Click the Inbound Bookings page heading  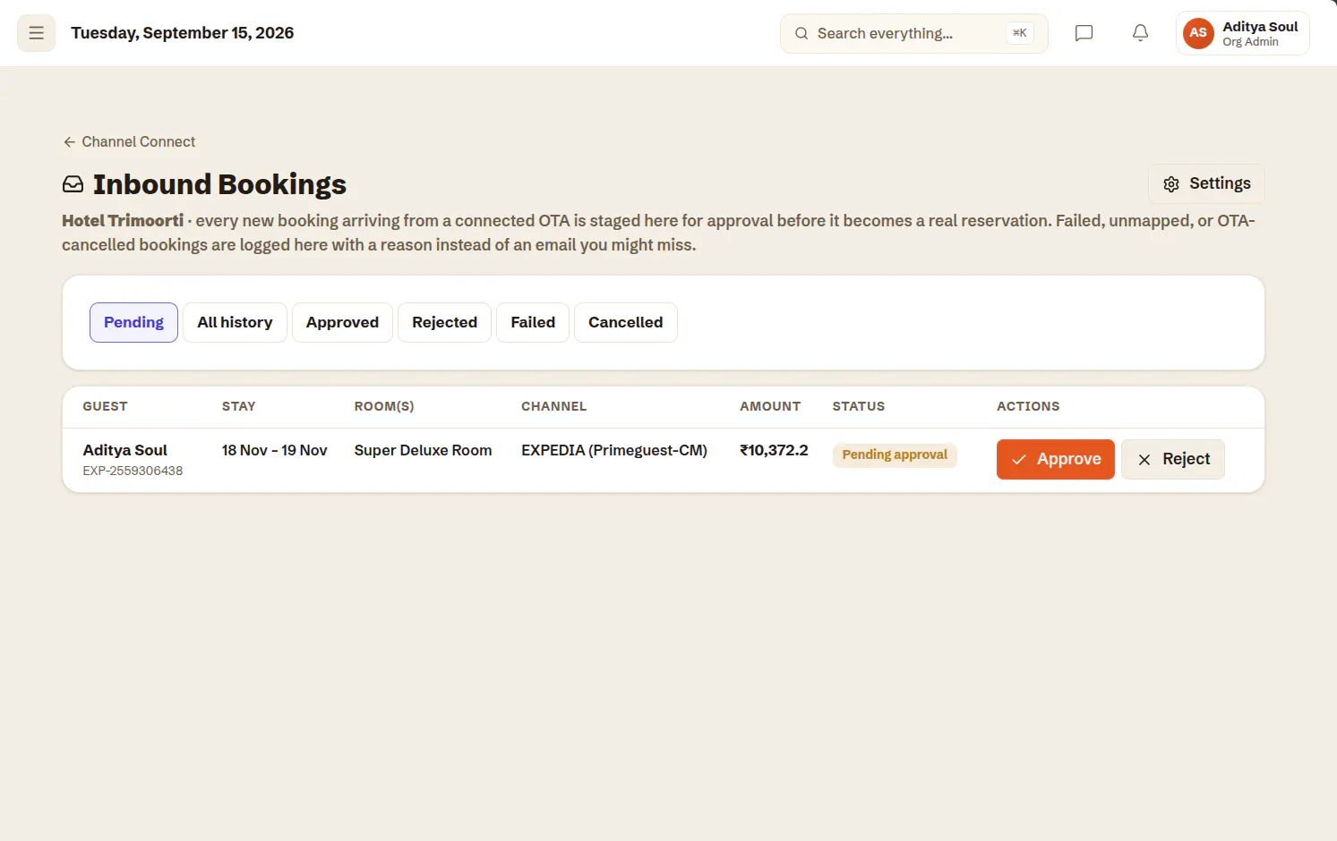tap(219, 184)
